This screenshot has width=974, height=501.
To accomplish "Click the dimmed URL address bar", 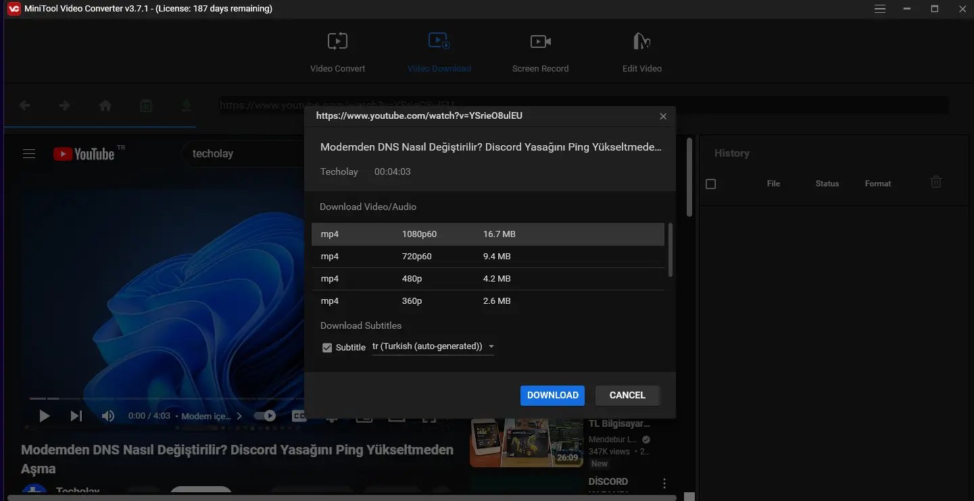I will pos(583,105).
